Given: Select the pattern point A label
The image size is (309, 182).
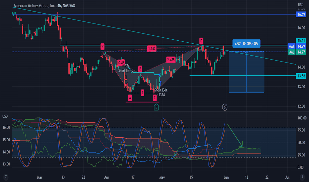Looking at the screenshot, I should click(x=130, y=98).
